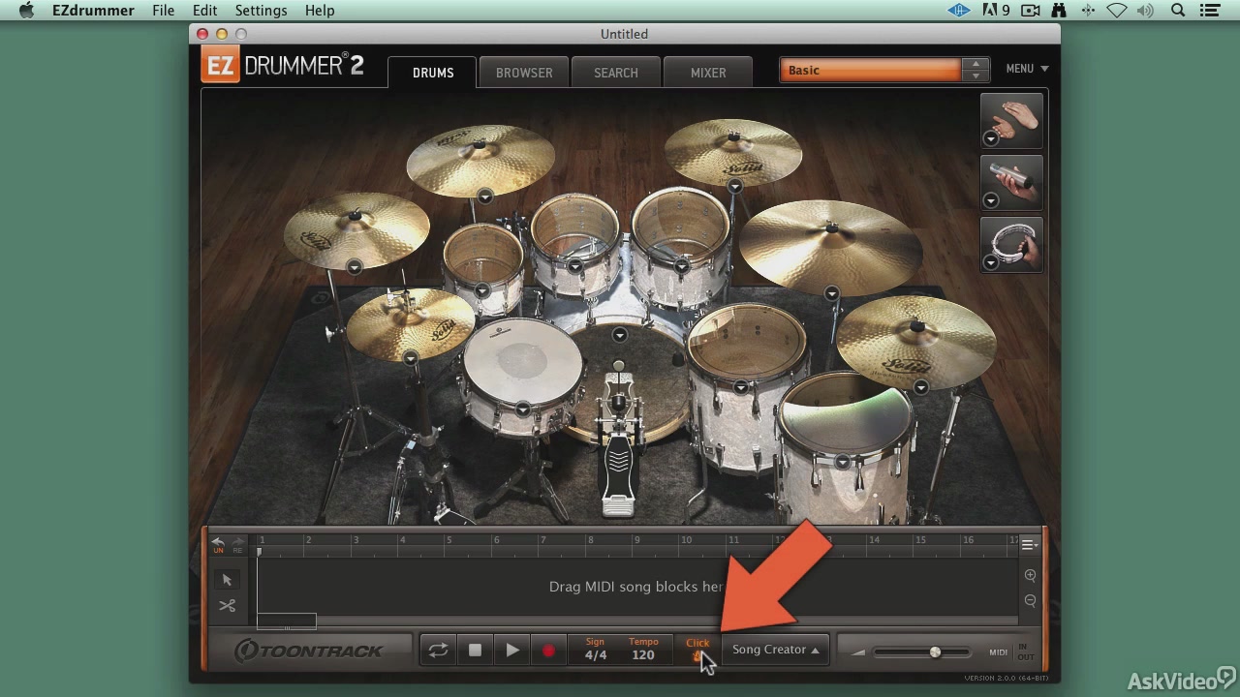Viewport: 1240px width, 697px height.
Task: Open the kick drum dropdown arrow
Action: pyautogui.click(x=619, y=335)
